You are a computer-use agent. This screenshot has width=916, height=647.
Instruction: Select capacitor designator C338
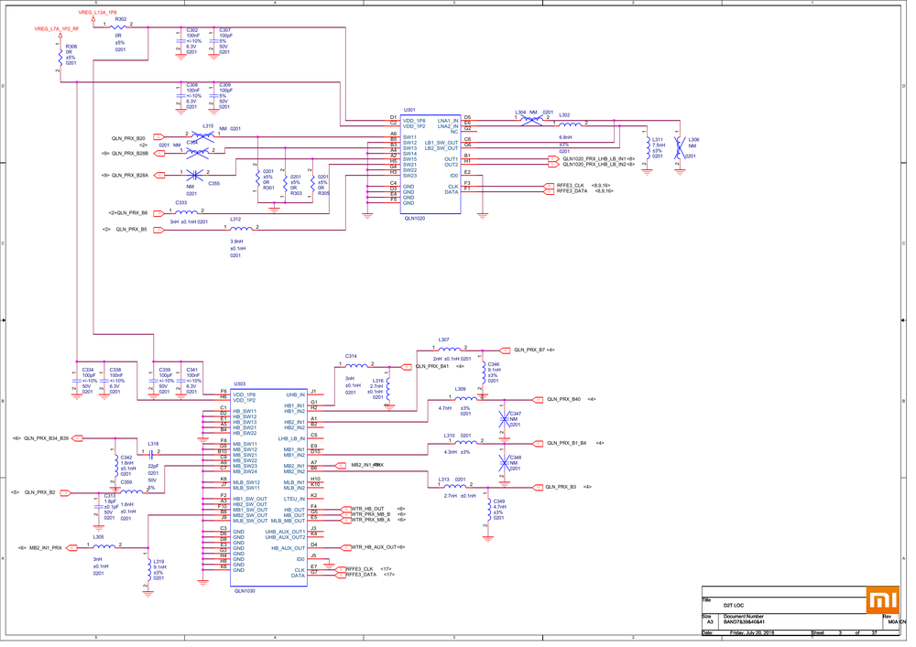point(115,370)
